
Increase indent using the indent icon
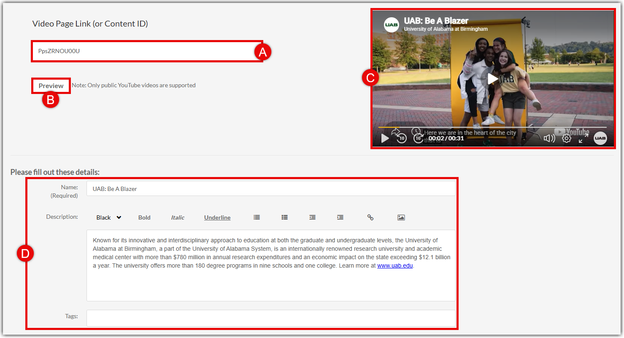(340, 217)
